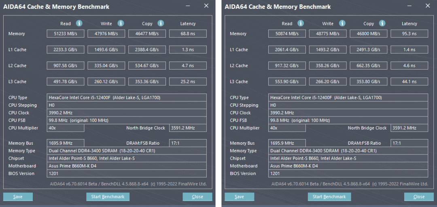This screenshot has height=207, width=437.
Task: Click the 51233 MB/s memory read value
Action: pyautogui.click(x=65, y=34)
